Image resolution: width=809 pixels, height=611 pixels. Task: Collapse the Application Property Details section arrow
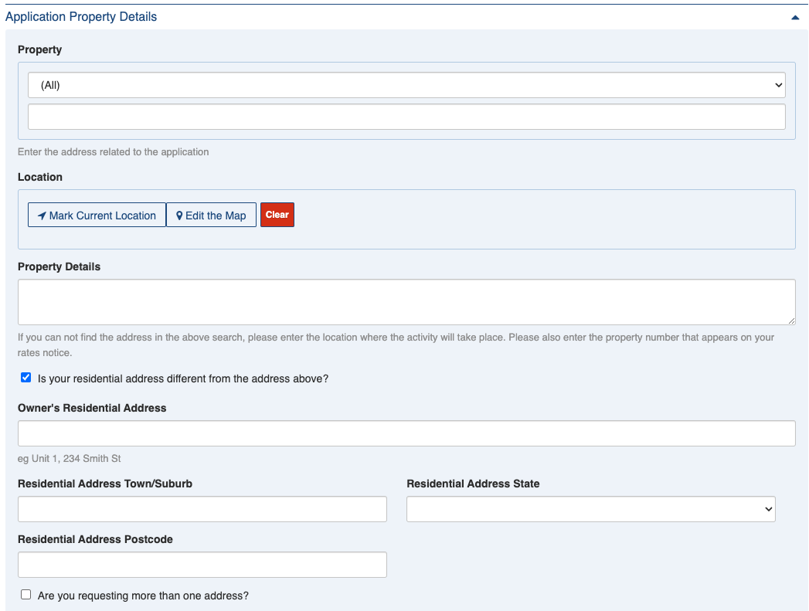coord(795,17)
